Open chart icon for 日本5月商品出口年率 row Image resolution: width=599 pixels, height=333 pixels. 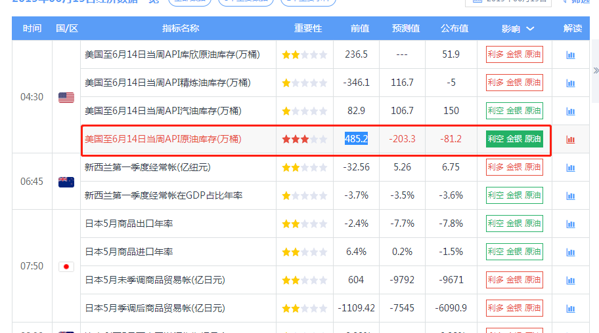[570, 224]
